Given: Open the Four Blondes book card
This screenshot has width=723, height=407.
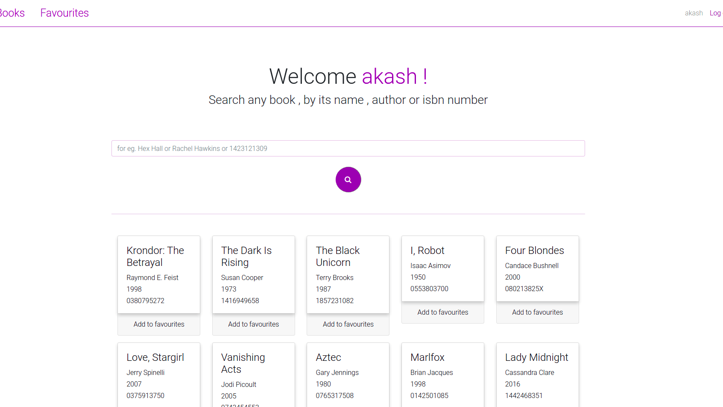Looking at the screenshot, I should click(538, 268).
